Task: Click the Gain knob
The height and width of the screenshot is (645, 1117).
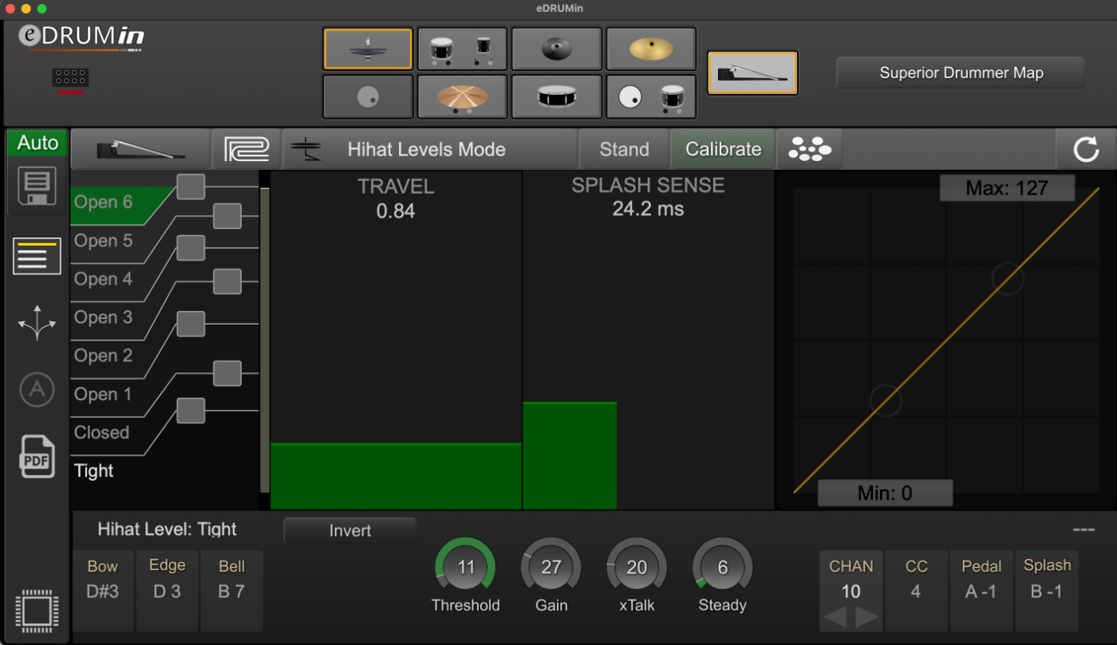Action: pyautogui.click(x=551, y=568)
